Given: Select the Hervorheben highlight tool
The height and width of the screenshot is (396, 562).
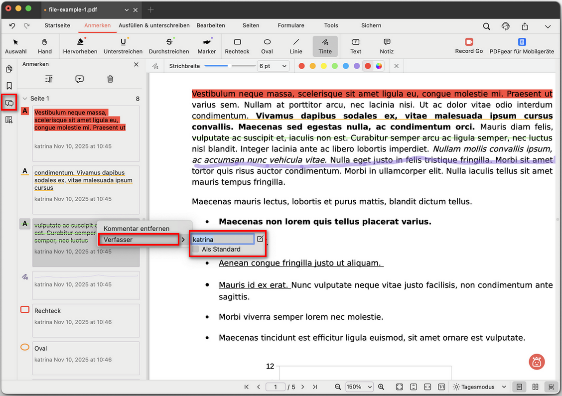Looking at the screenshot, I should pyautogui.click(x=80, y=46).
